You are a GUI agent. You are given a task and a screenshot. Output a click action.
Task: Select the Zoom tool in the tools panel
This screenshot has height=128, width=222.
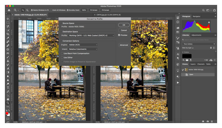8,103
